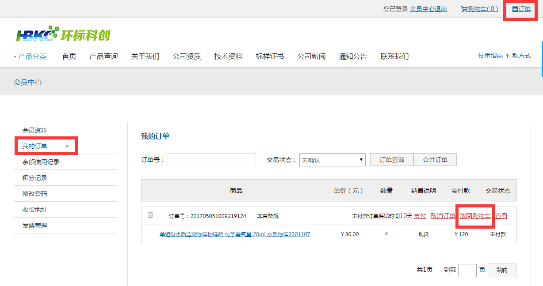Open the shopping cart 购物车 icon

464,9
